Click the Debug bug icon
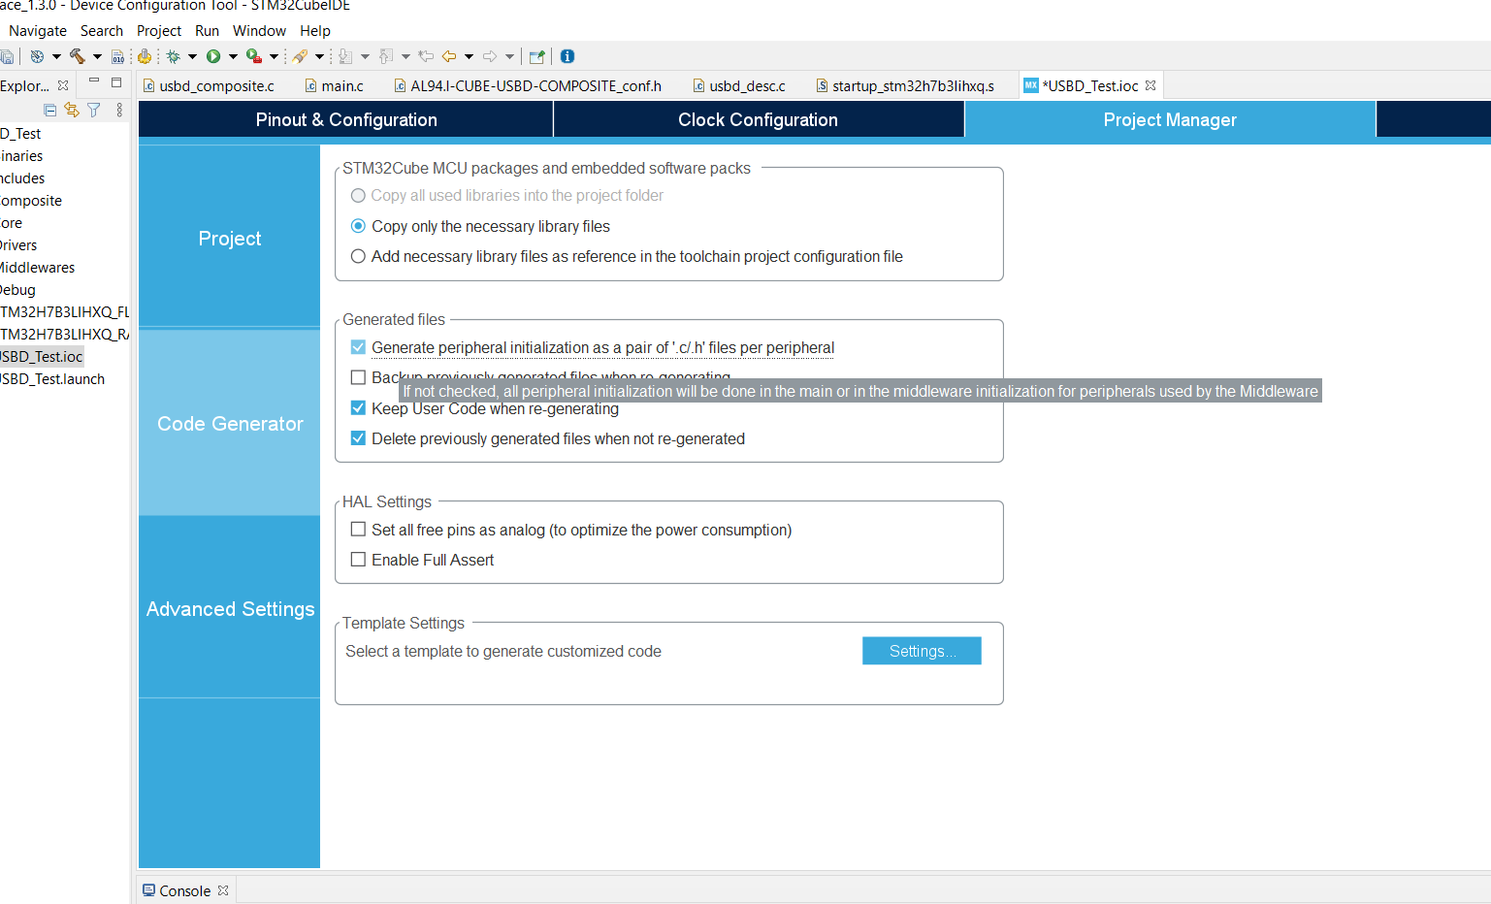This screenshot has height=904, width=1491. click(174, 56)
